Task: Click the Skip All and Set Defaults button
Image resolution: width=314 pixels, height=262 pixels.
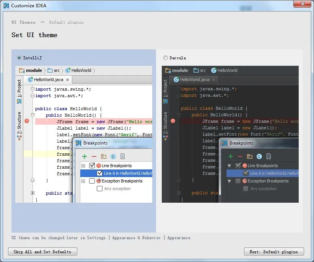Action: [x=43, y=252]
